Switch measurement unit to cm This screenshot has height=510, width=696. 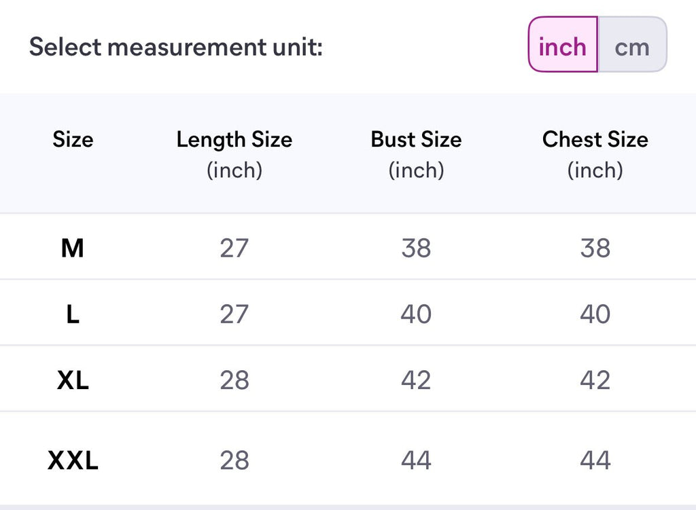[632, 48]
